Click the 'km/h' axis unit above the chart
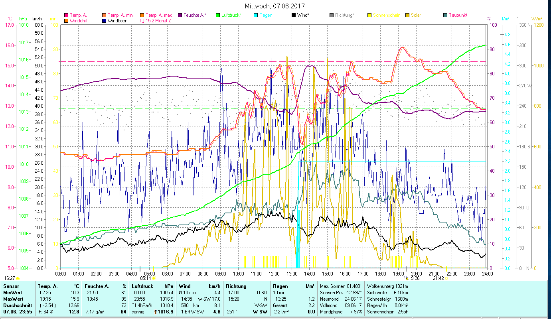This screenshot has width=551, height=319. coord(36,19)
